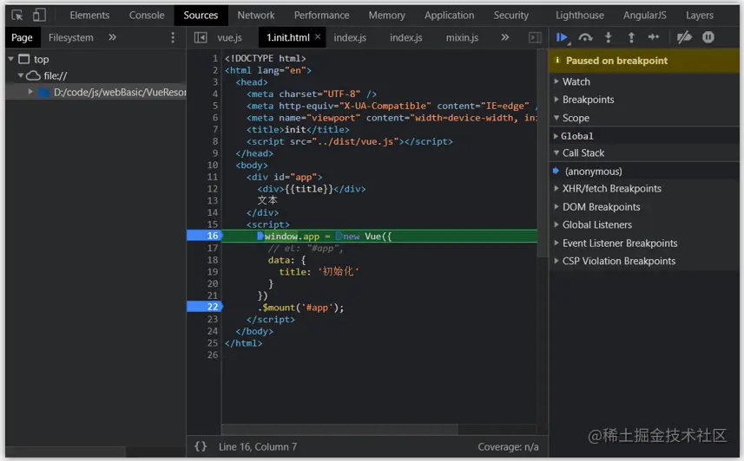Image resolution: width=744 pixels, height=461 pixels.
Task: Click line number 17 in the gutter
Action: [212, 248]
